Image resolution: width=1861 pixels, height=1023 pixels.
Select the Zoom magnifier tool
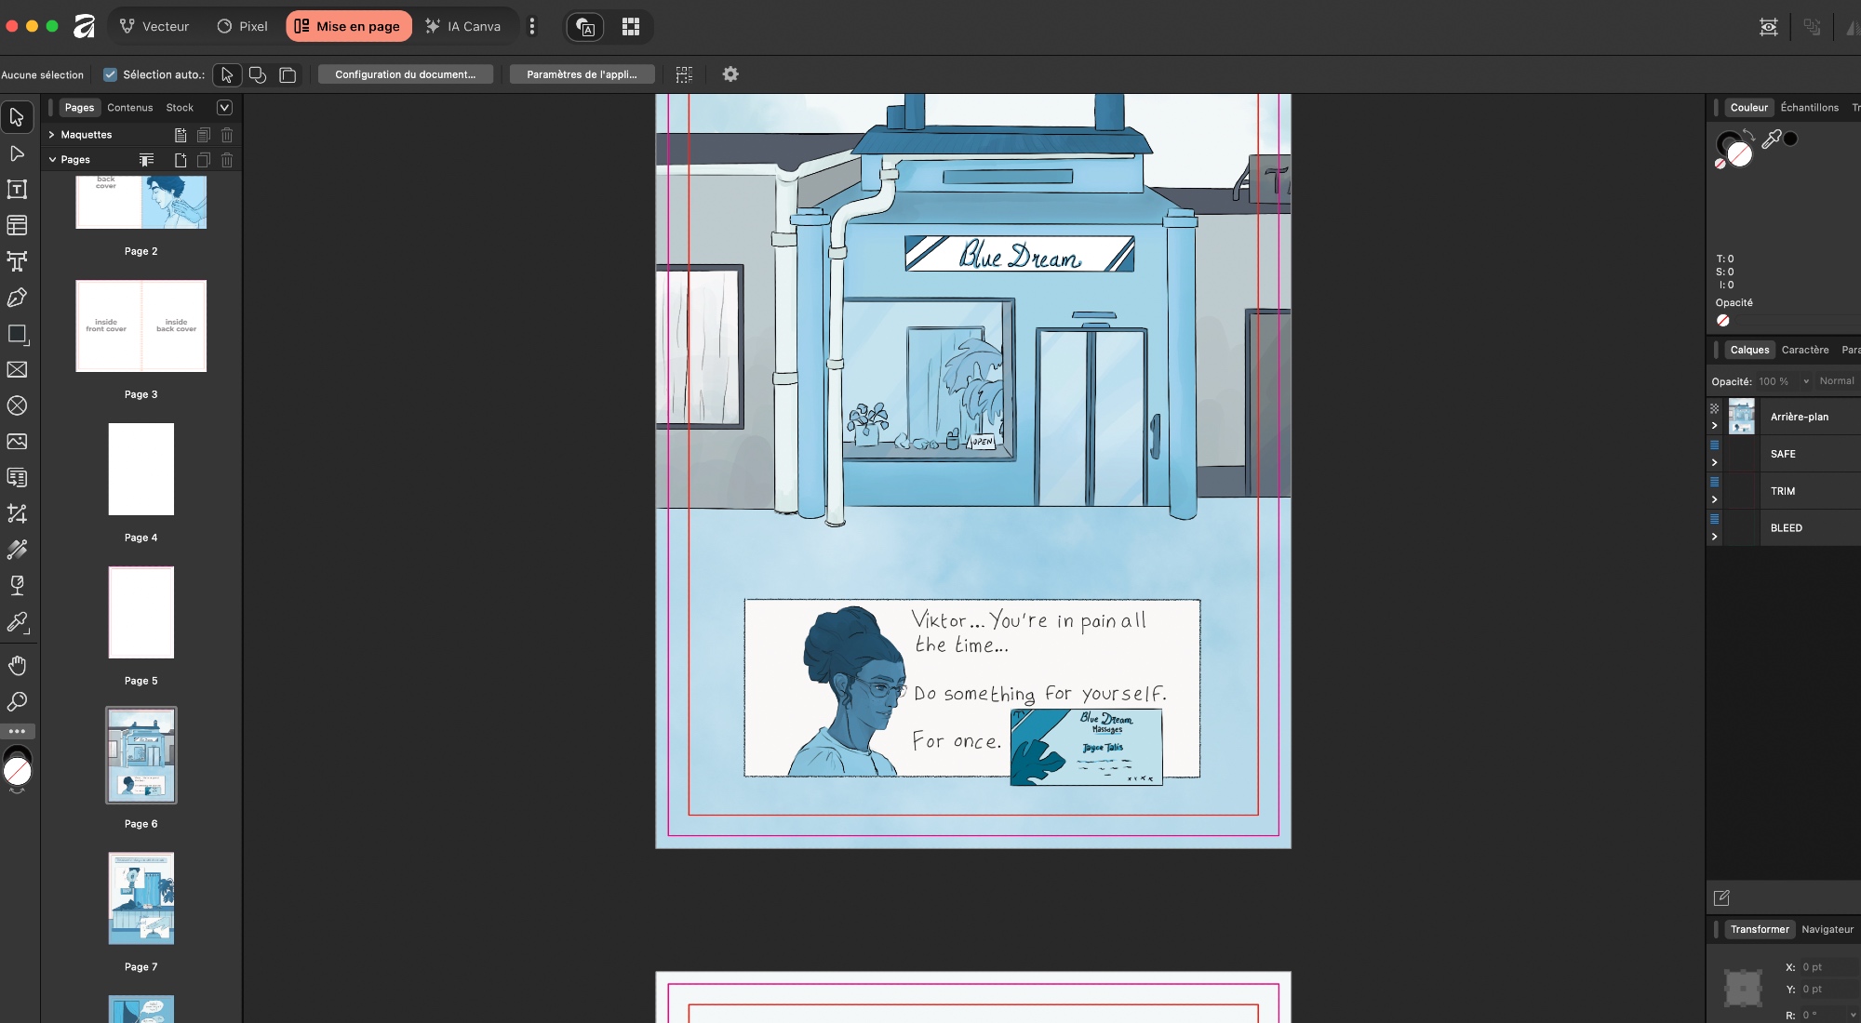click(17, 701)
